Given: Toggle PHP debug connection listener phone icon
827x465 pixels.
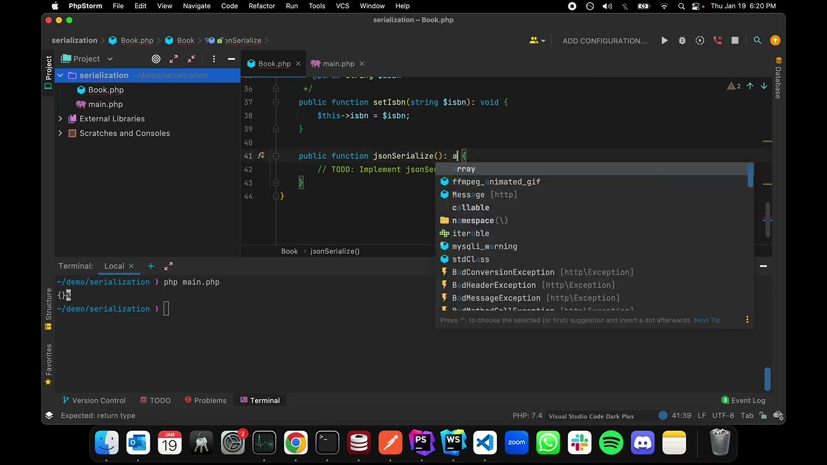Looking at the screenshot, I should 717,41.
